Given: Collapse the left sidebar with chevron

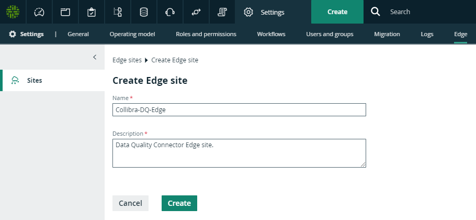Looking at the screenshot, I should pos(95,57).
